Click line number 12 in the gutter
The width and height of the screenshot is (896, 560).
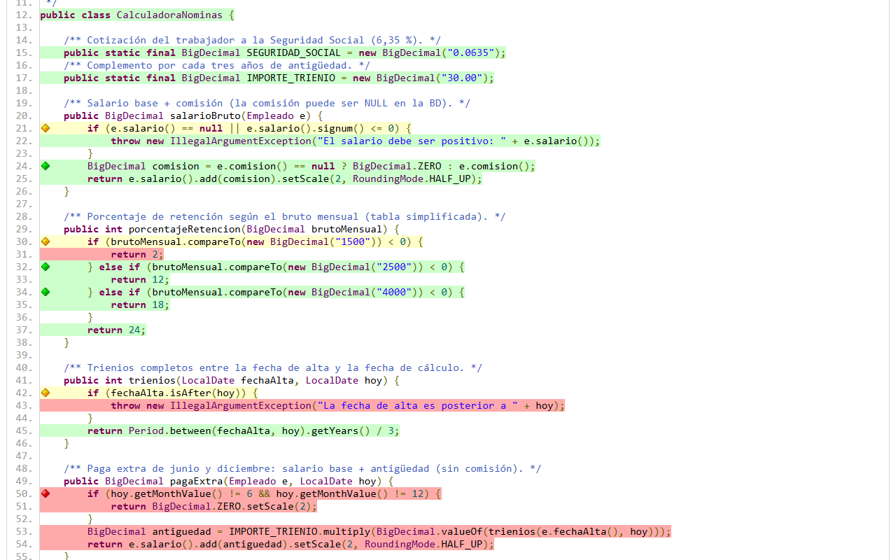[x=23, y=15]
